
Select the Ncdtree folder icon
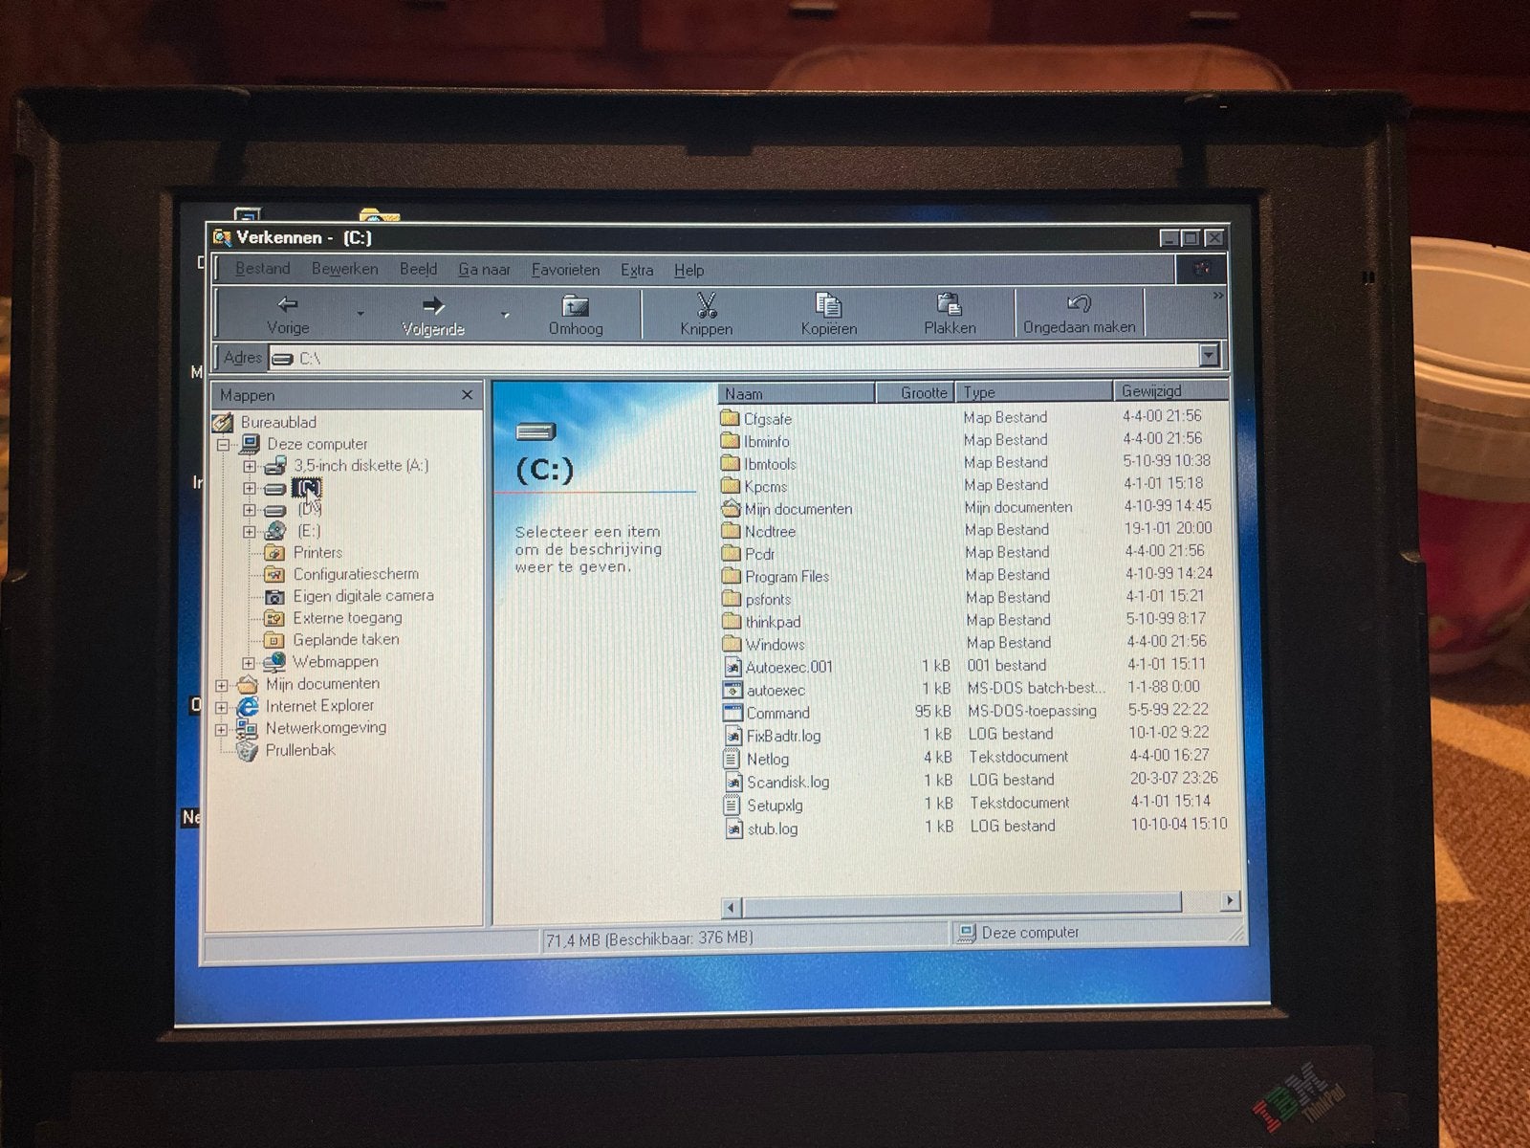tap(732, 531)
